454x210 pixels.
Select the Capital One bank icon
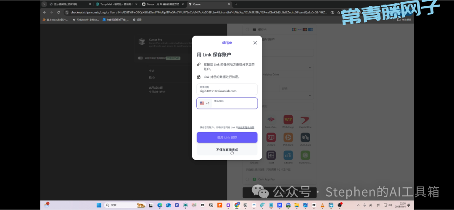pyautogui.click(x=305, y=119)
